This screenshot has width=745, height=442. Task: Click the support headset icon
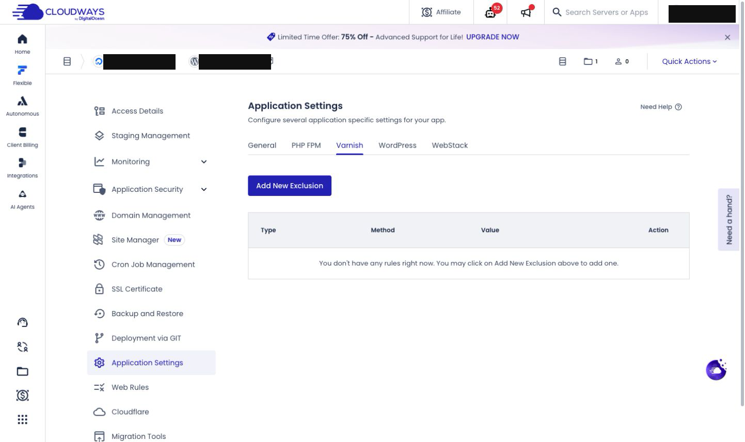(22, 322)
